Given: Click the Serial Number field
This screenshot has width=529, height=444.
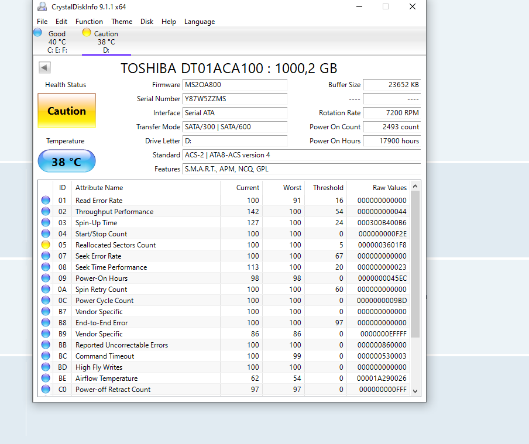Looking at the screenshot, I should 235,99.
